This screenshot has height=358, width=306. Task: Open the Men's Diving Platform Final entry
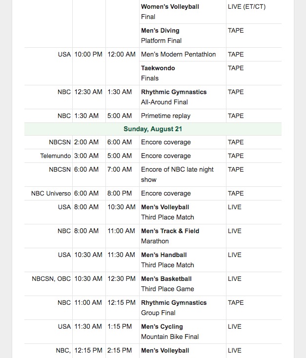click(161, 36)
